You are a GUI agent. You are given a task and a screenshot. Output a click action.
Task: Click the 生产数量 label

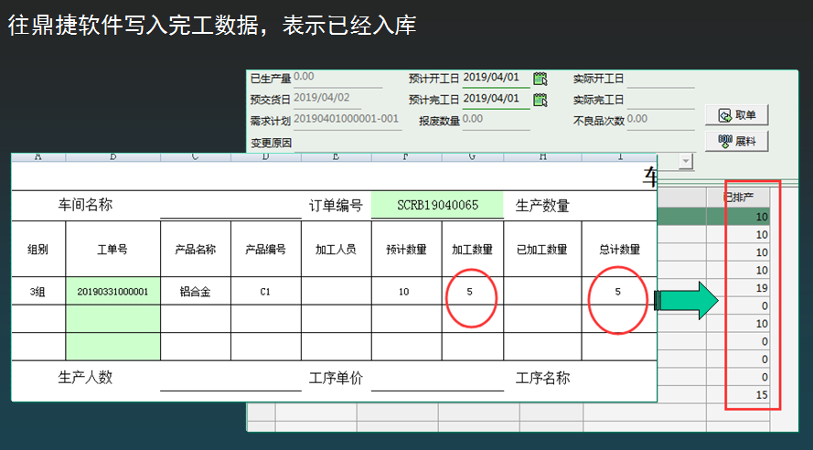(542, 206)
